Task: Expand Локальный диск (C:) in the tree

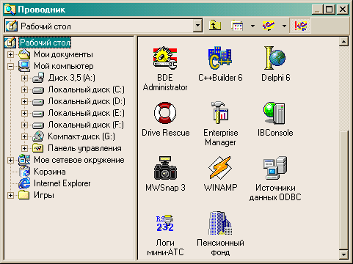Action: tap(24, 89)
